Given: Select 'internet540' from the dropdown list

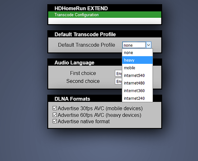Looking at the screenshot, I should (137, 75).
